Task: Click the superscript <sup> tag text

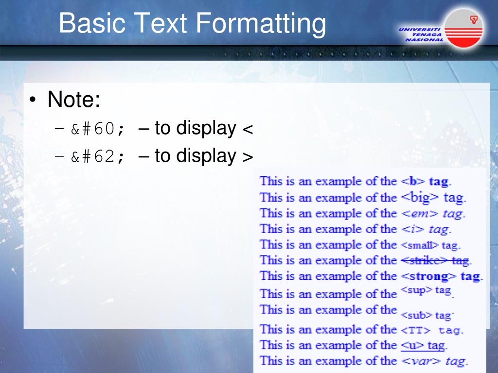Action: pyautogui.click(x=426, y=290)
